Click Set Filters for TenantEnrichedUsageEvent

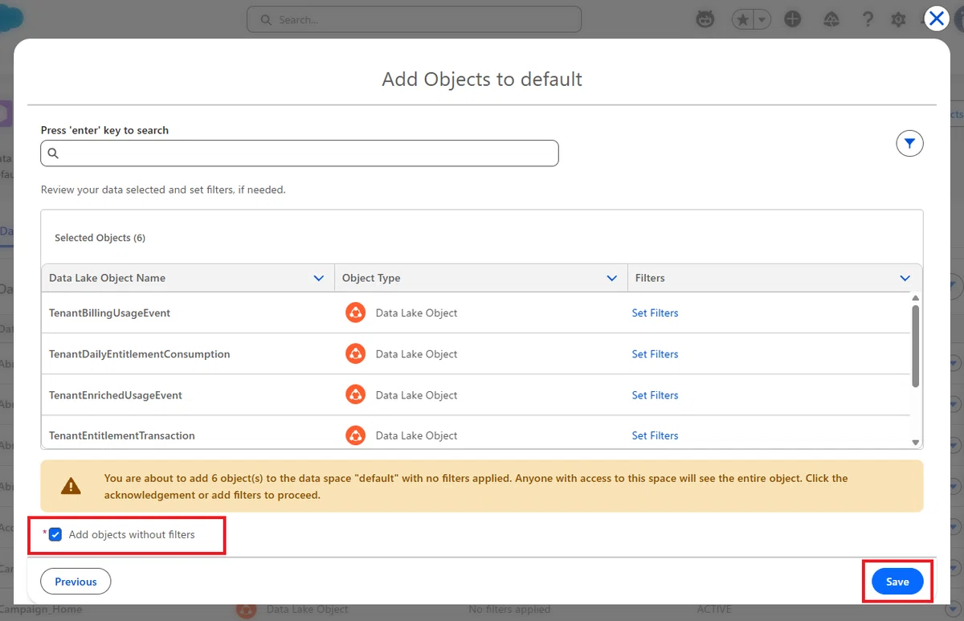click(x=655, y=394)
